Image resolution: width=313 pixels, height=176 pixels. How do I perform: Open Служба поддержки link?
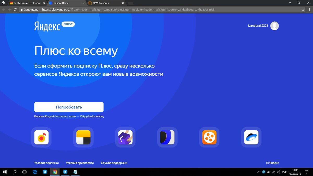tap(114, 163)
